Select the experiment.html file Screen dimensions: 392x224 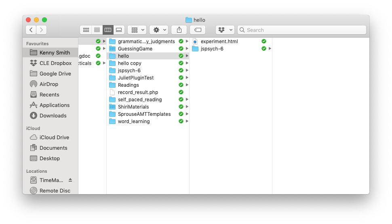tap(219, 41)
